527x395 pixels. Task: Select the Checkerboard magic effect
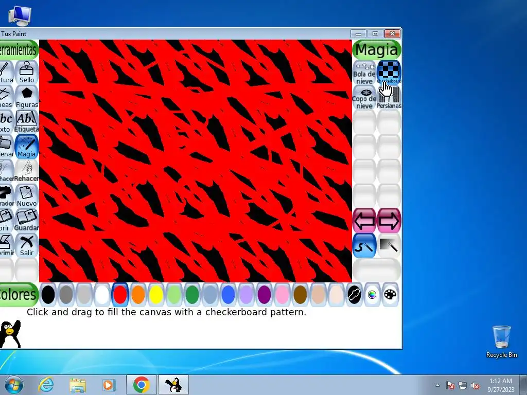(389, 73)
